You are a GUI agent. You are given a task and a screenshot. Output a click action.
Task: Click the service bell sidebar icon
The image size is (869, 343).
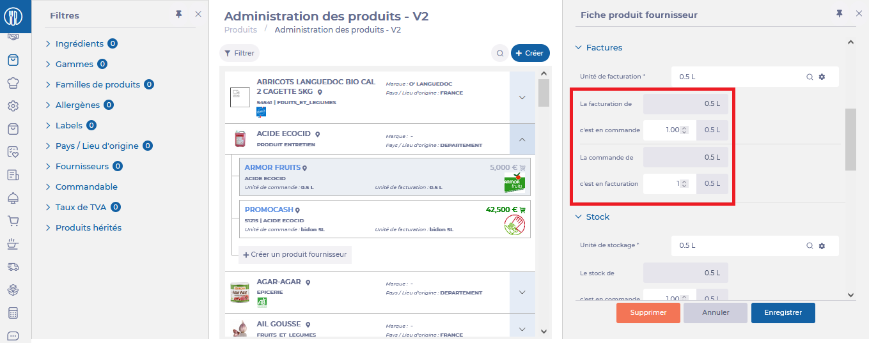coord(13,198)
